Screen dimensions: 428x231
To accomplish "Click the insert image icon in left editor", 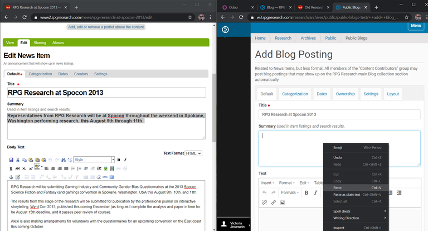I will (x=105, y=169).
